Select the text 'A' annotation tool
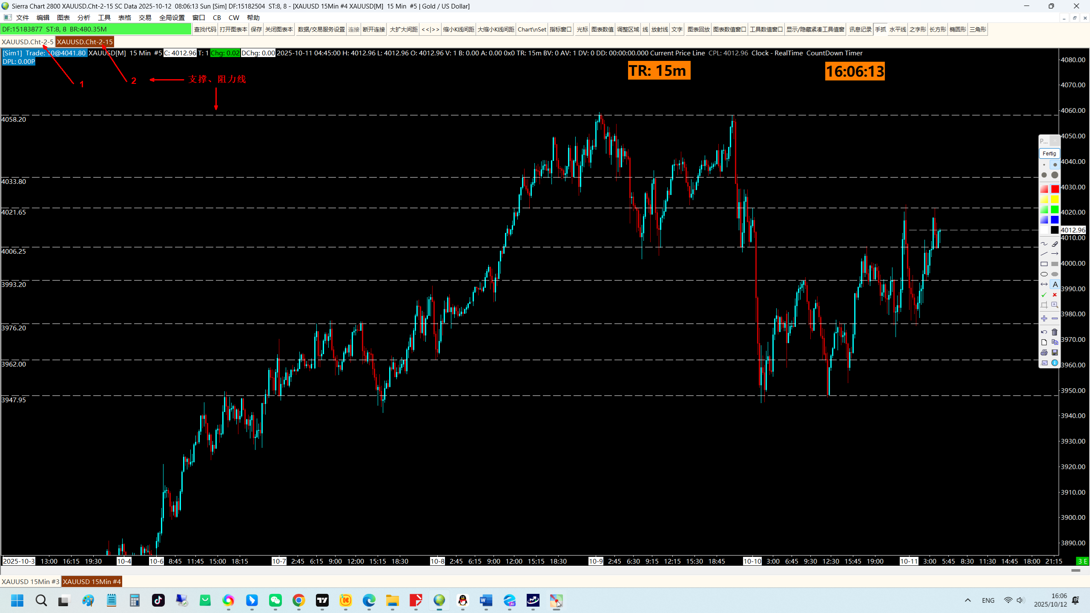 (1054, 284)
